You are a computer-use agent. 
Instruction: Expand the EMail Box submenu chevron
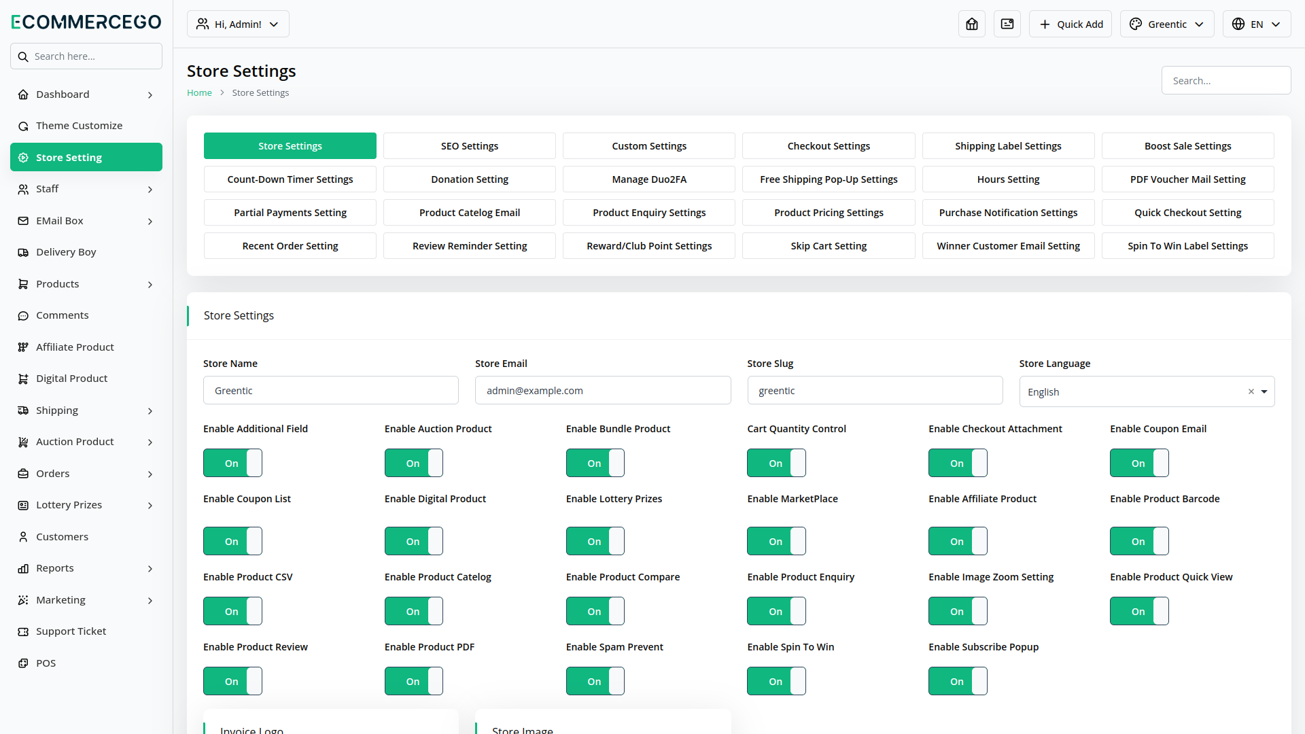tap(150, 222)
